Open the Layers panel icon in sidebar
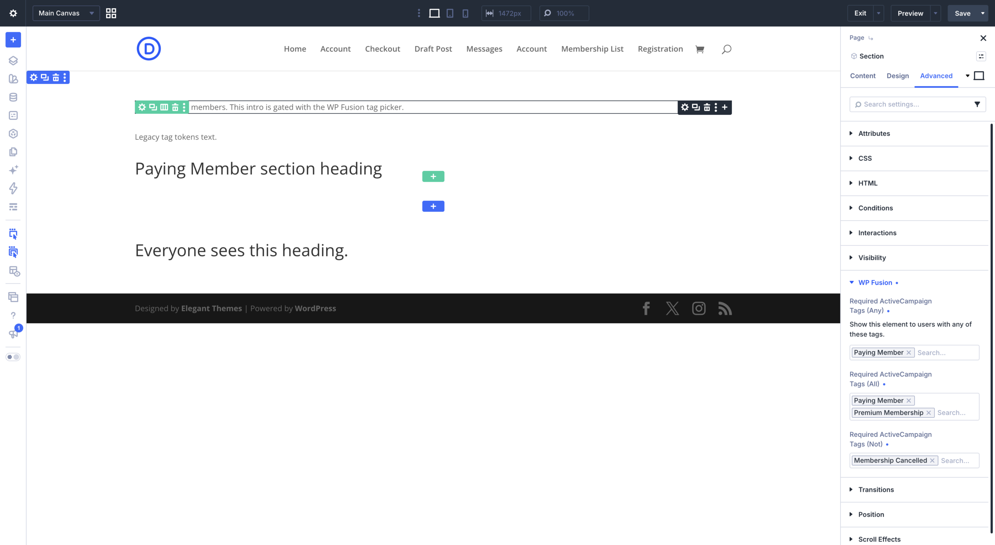Viewport: 995px width, 545px height. tap(13, 61)
